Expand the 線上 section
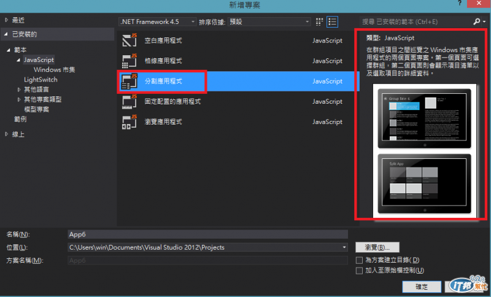Viewport: 491px width, 297px height. (6, 134)
